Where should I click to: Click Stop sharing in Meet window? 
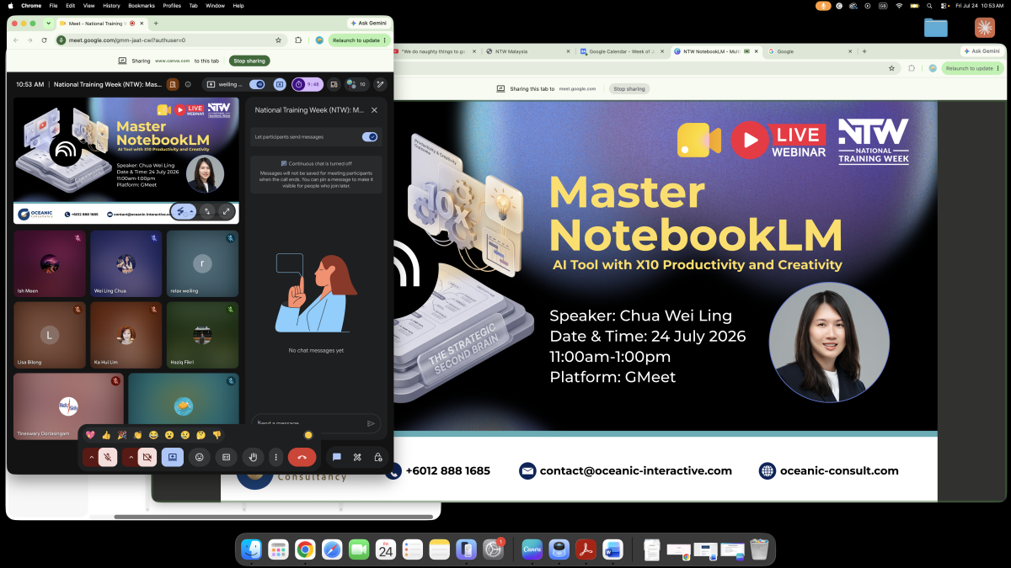249,61
